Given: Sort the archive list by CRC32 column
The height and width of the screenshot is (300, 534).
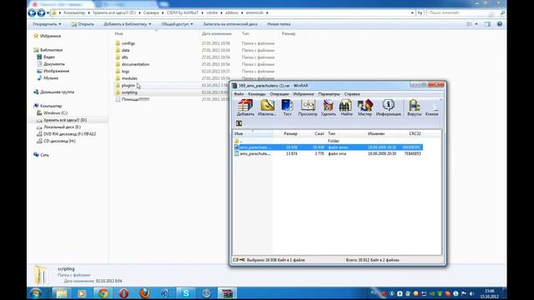Looking at the screenshot, I should tap(415, 133).
